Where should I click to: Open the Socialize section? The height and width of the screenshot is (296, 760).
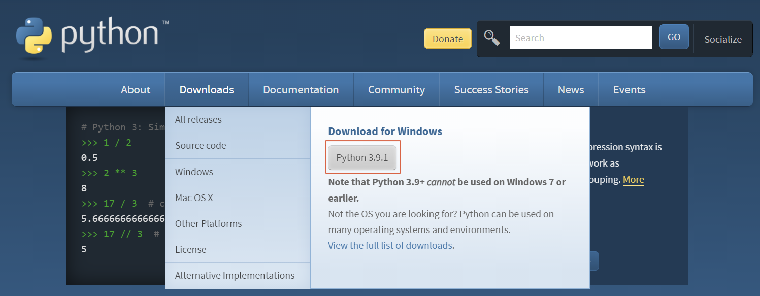click(x=722, y=39)
